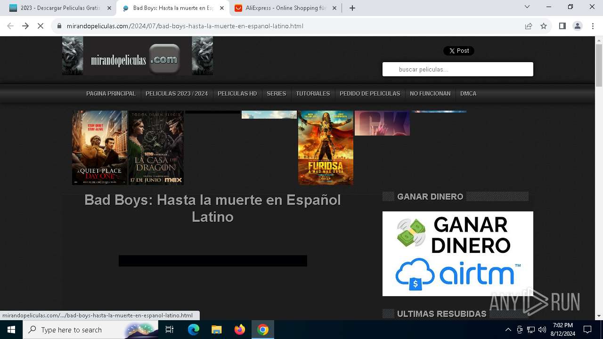Expand the tab search dropdown
This screenshot has width=603, height=339.
point(527,7)
